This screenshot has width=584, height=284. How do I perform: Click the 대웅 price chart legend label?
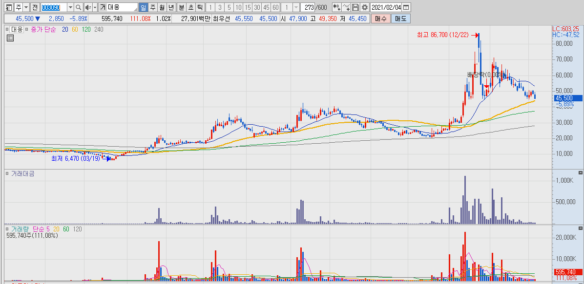[x=17, y=29]
